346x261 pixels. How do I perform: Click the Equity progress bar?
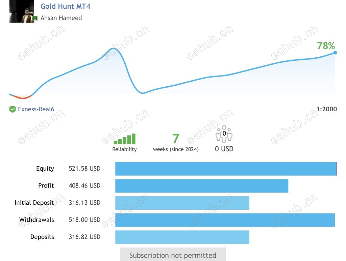point(226,169)
